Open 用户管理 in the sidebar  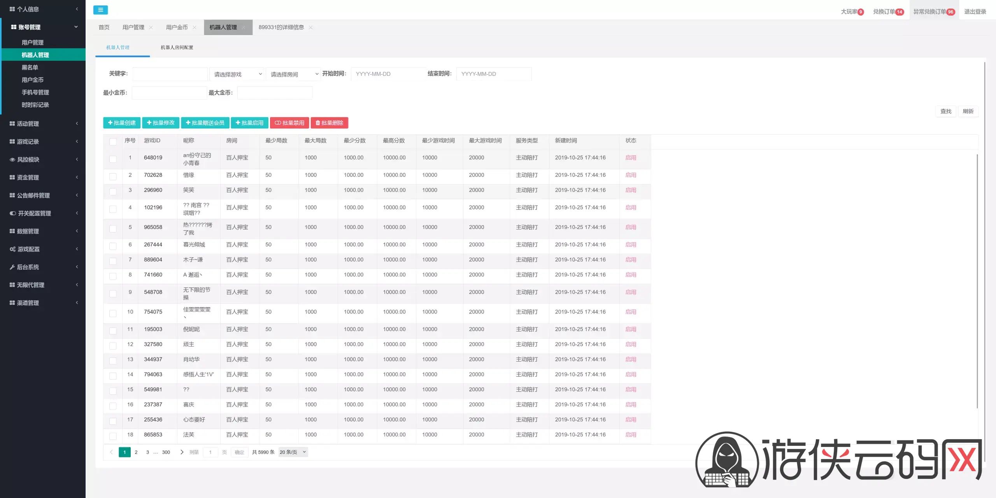33,42
